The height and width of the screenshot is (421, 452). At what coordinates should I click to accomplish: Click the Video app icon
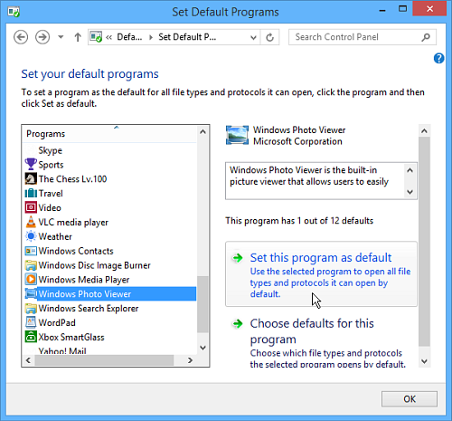pos(31,207)
